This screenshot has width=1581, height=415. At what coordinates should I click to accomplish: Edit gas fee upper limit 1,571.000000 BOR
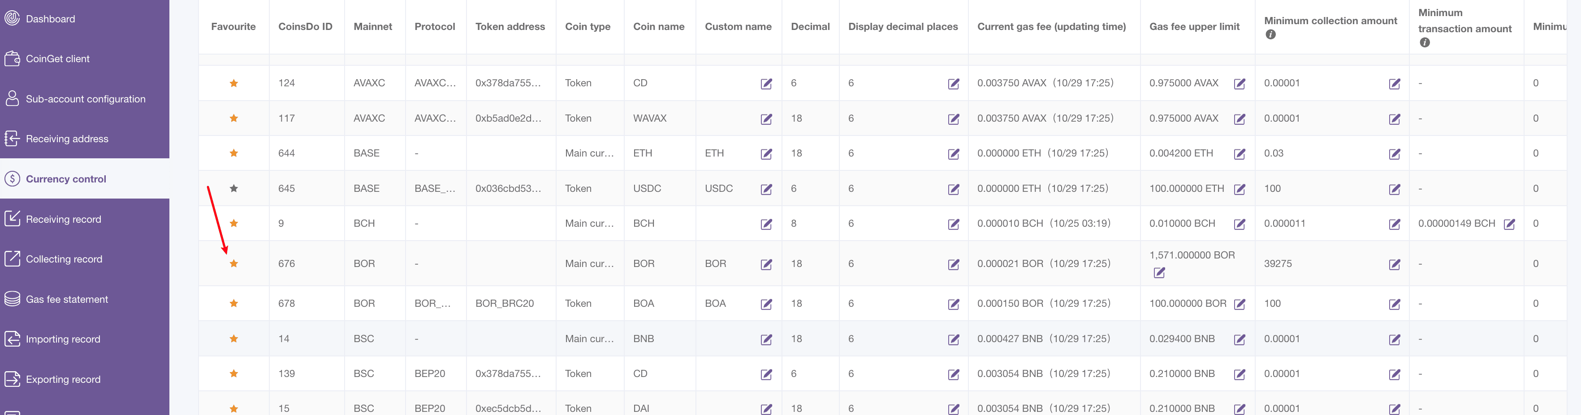coord(1159,273)
